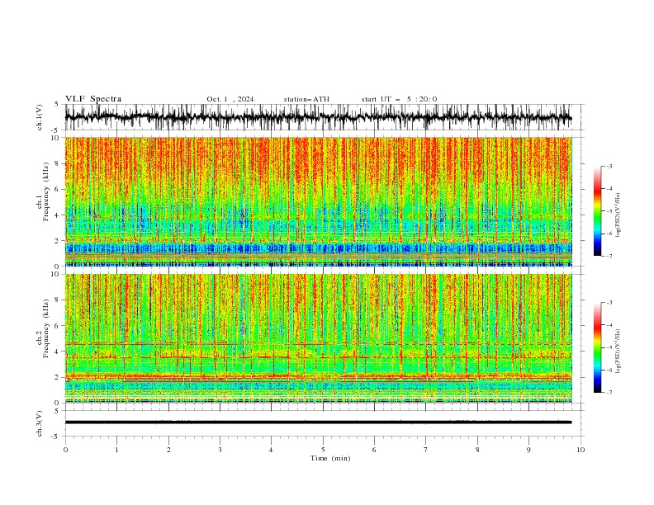
Task: Click the 'Time (min)' axis label
Action: [x=330, y=458]
